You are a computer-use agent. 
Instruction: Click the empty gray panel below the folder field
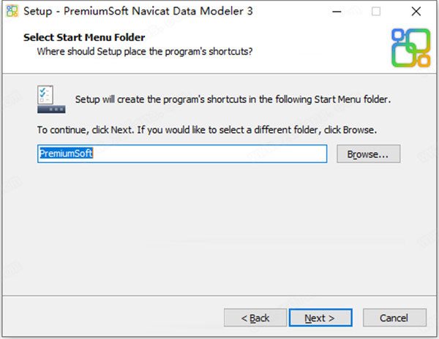[219, 226]
